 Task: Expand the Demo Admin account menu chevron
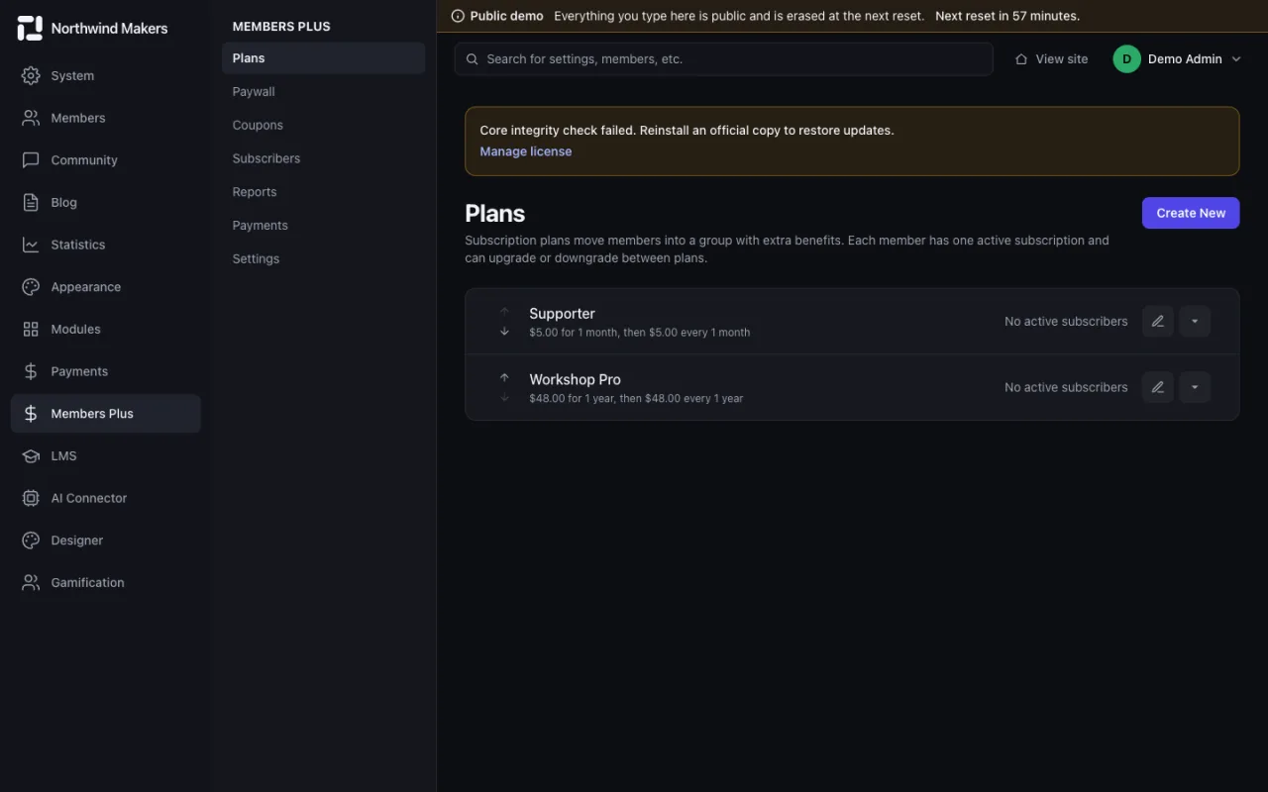pyautogui.click(x=1236, y=59)
